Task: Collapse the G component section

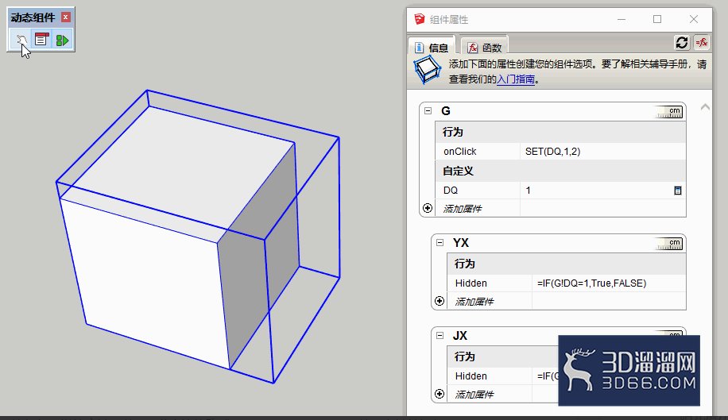Action: (x=428, y=111)
